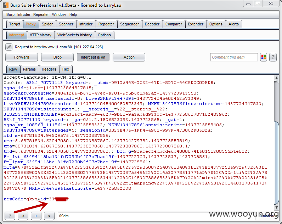Open the Scanner tab

pos(66,24)
